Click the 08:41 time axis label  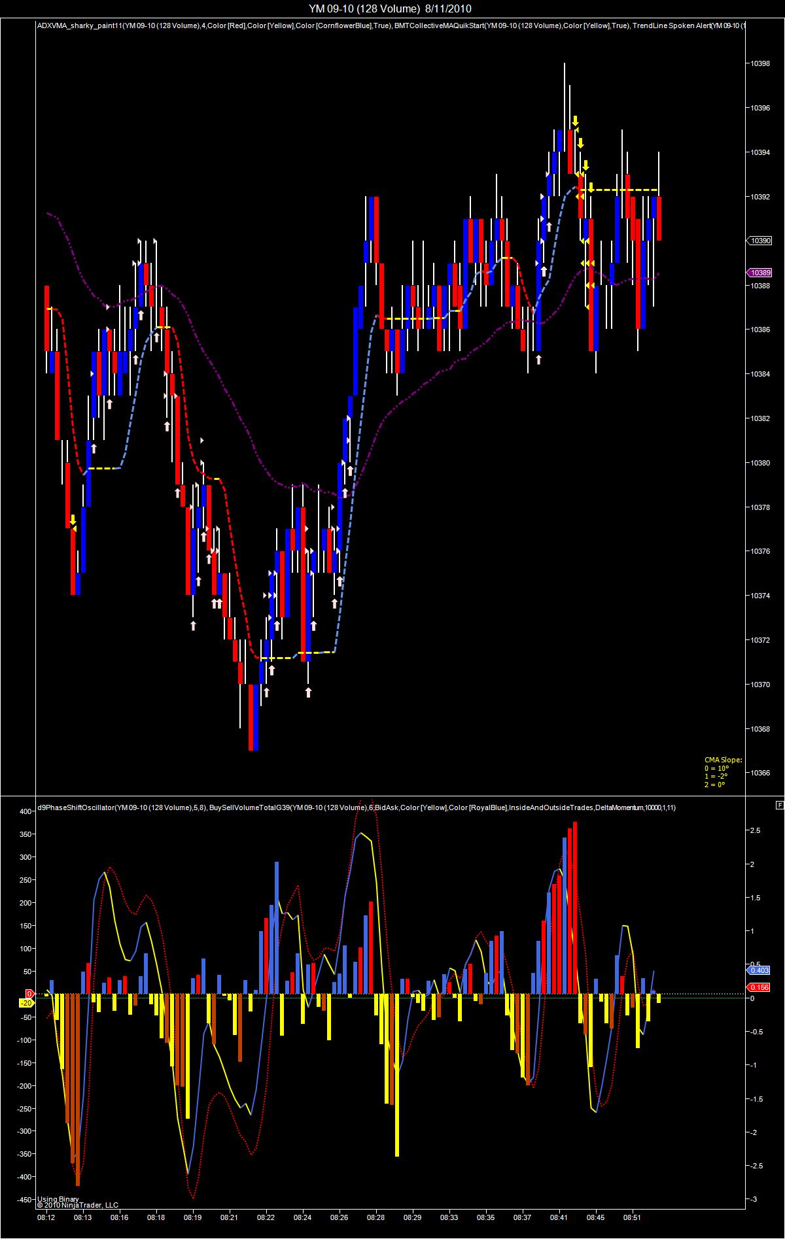coord(559,1218)
